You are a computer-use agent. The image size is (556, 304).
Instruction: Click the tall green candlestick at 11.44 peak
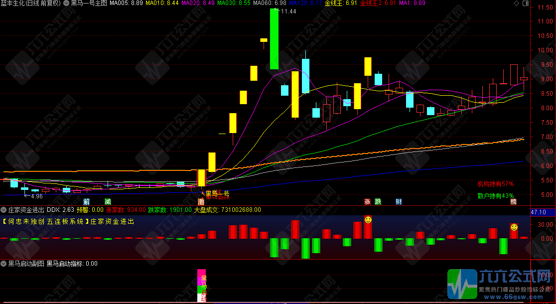point(274,39)
